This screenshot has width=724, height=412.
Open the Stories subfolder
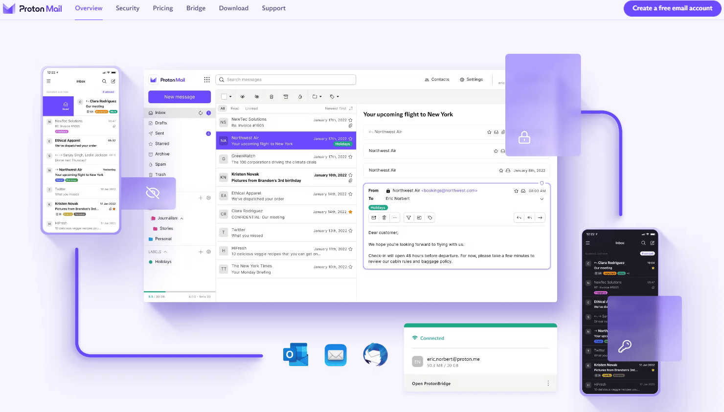coord(166,229)
